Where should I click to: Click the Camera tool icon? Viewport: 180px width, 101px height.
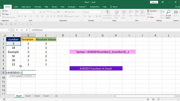click(x=176, y=12)
